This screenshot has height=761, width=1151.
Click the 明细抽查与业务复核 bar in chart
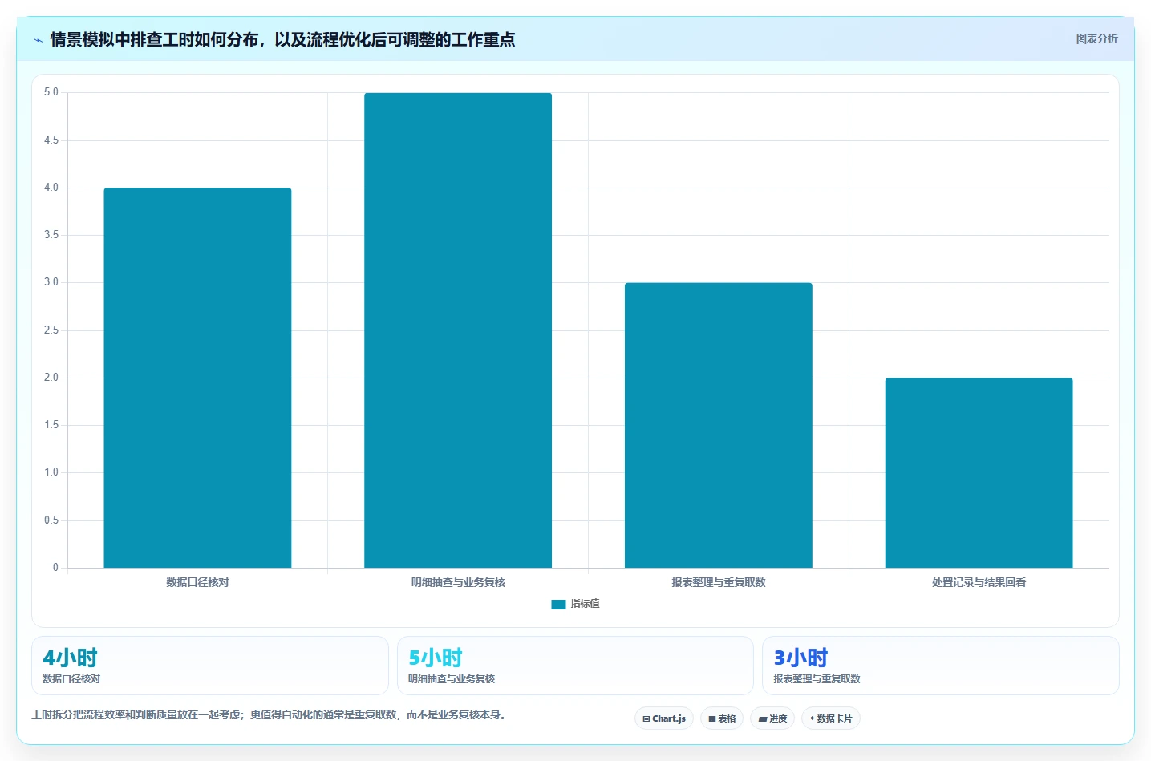pos(458,330)
